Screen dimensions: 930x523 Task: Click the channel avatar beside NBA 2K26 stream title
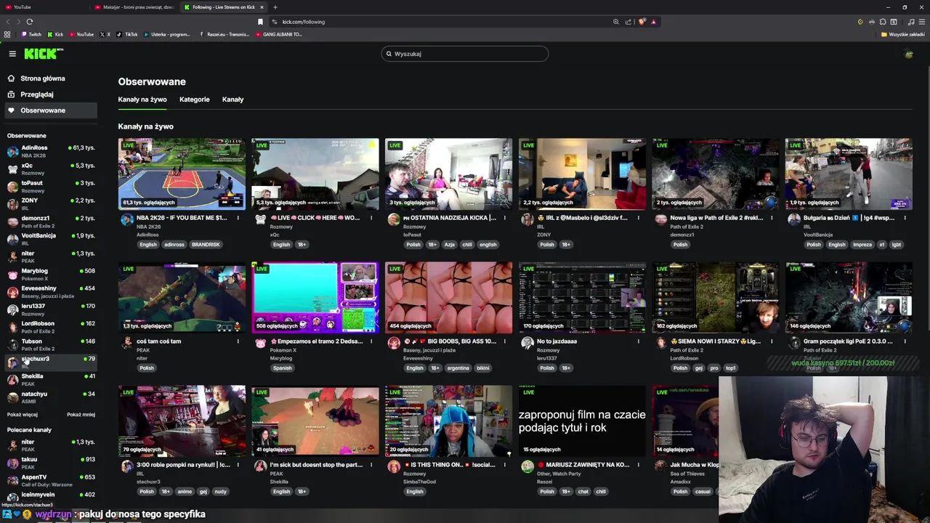[x=127, y=219]
